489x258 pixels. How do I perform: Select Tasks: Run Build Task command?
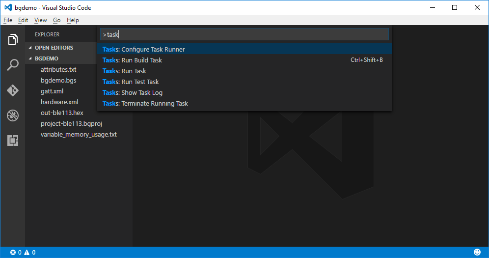coord(244,60)
